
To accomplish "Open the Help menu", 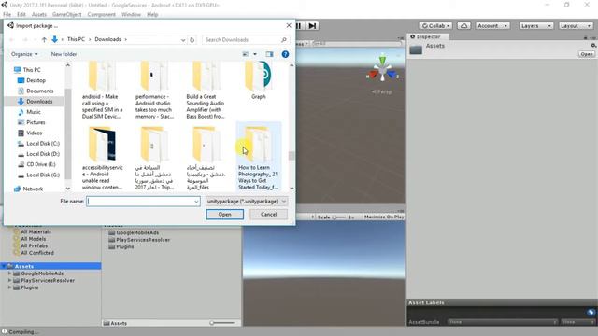I will tap(152, 15).
